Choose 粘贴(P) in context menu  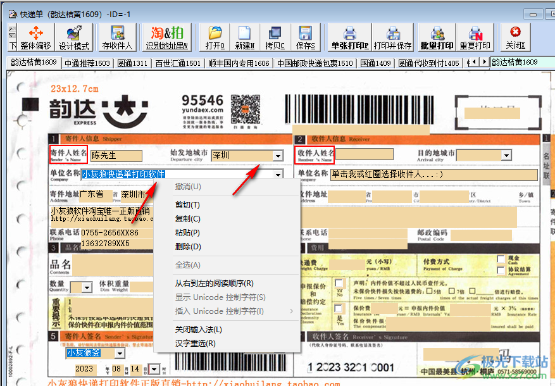(x=227, y=232)
